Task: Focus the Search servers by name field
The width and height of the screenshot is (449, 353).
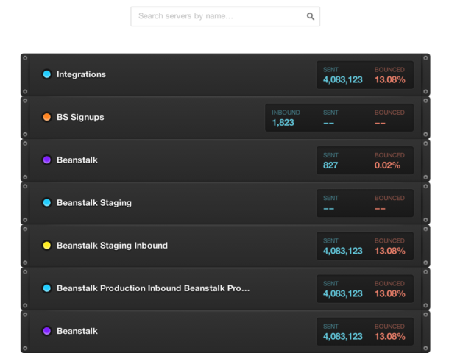Action: (x=225, y=17)
